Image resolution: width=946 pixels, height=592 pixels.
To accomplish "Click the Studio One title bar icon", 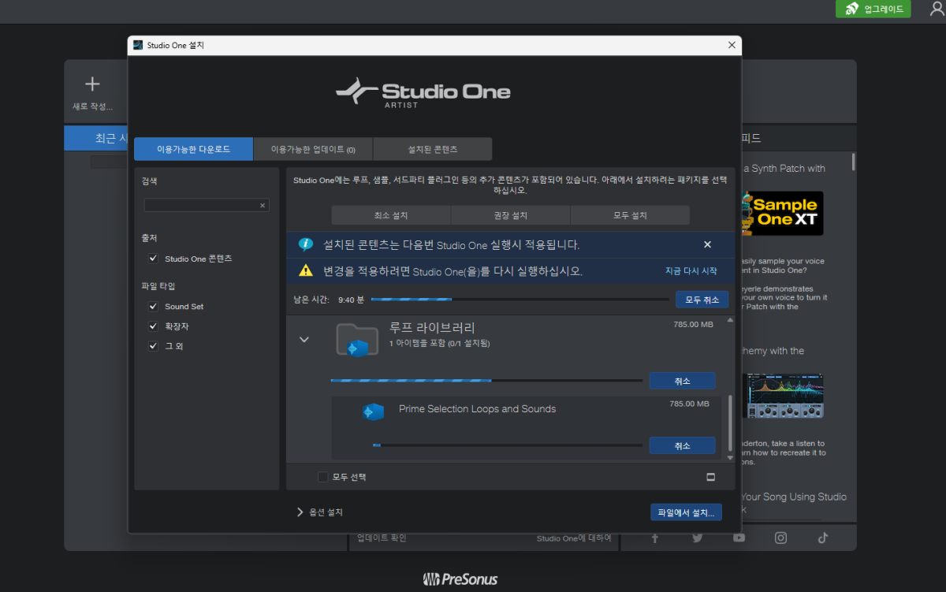I will point(138,46).
